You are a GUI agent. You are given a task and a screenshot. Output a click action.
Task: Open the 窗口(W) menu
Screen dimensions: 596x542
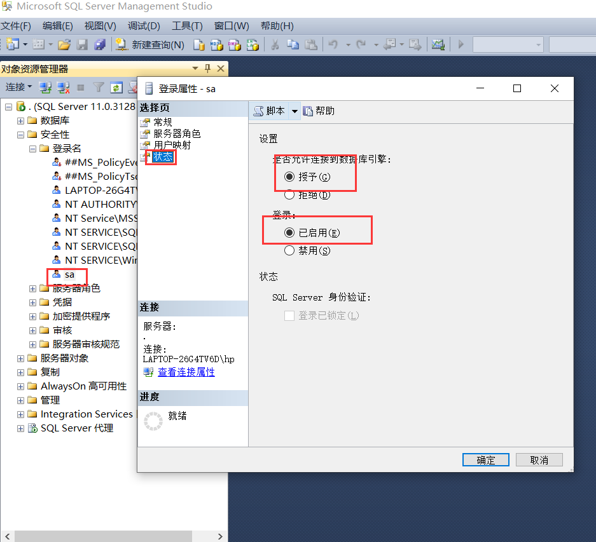232,26
